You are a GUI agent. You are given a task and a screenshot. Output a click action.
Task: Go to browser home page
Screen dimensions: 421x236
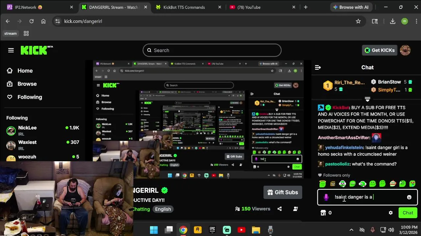pyautogui.click(x=43, y=21)
